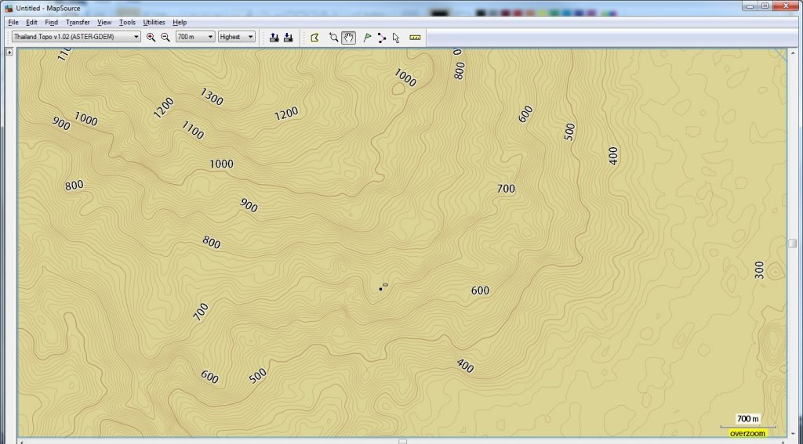Click the horizontal scrollbar thumb
This screenshot has height=444, width=803.
(x=403, y=442)
